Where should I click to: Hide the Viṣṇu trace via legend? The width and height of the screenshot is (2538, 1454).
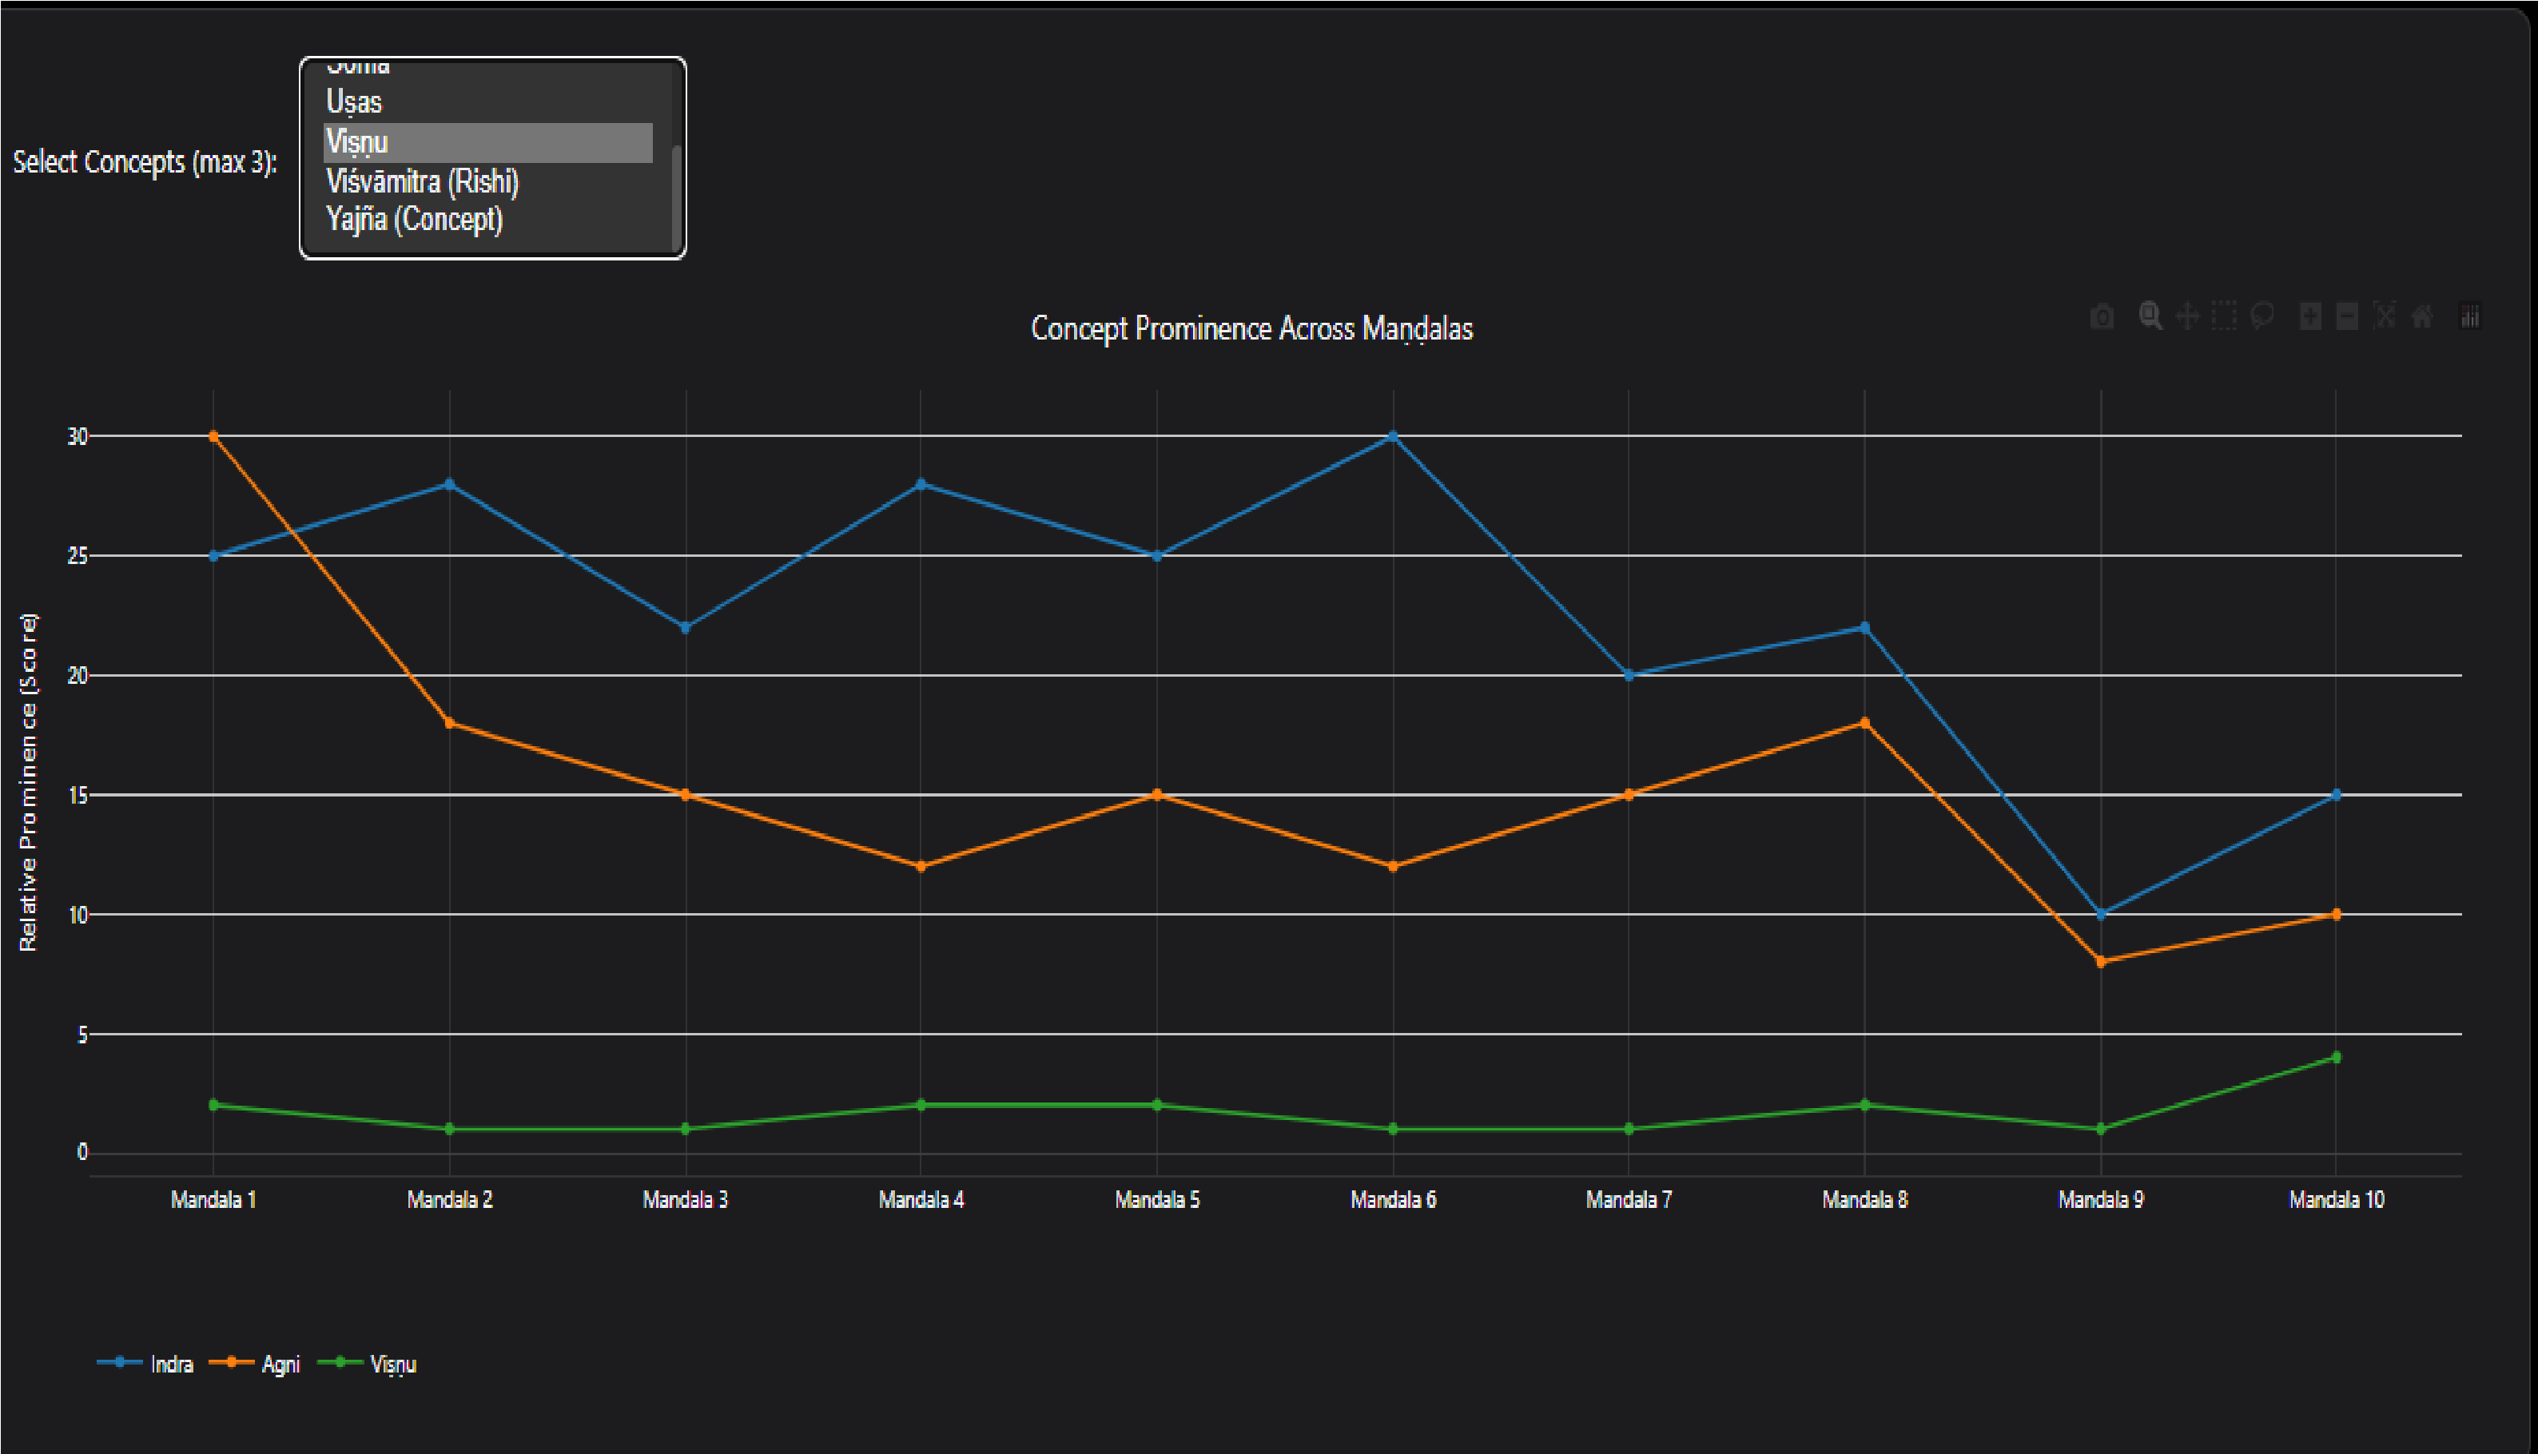coord(392,1365)
